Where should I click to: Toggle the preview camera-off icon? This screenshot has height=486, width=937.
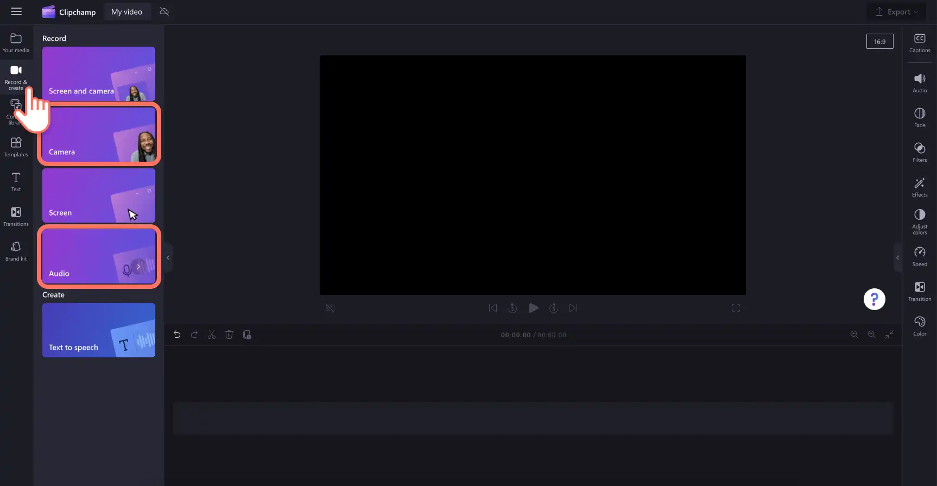[330, 308]
